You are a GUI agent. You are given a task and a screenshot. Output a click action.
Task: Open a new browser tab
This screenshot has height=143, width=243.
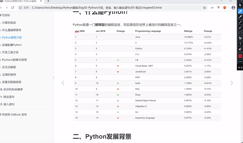[x=48, y=1]
